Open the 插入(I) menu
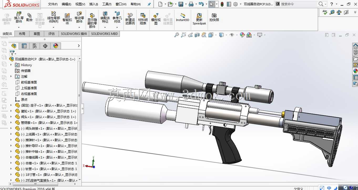This screenshot has height=190, width=358. pyautogui.click(x=94, y=4)
